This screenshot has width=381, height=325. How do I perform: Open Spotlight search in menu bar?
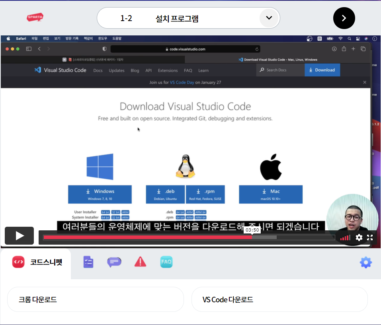[349, 38]
